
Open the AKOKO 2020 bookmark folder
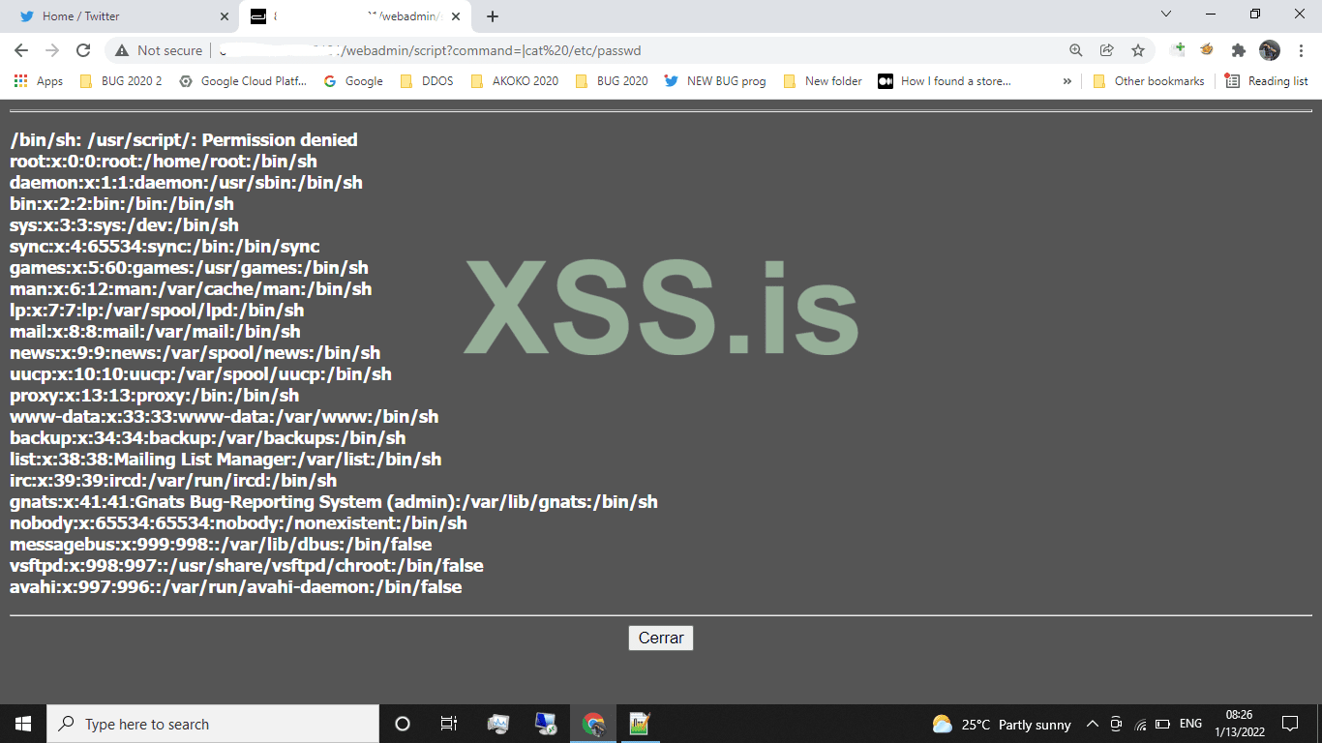pyautogui.click(x=514, y=81)
